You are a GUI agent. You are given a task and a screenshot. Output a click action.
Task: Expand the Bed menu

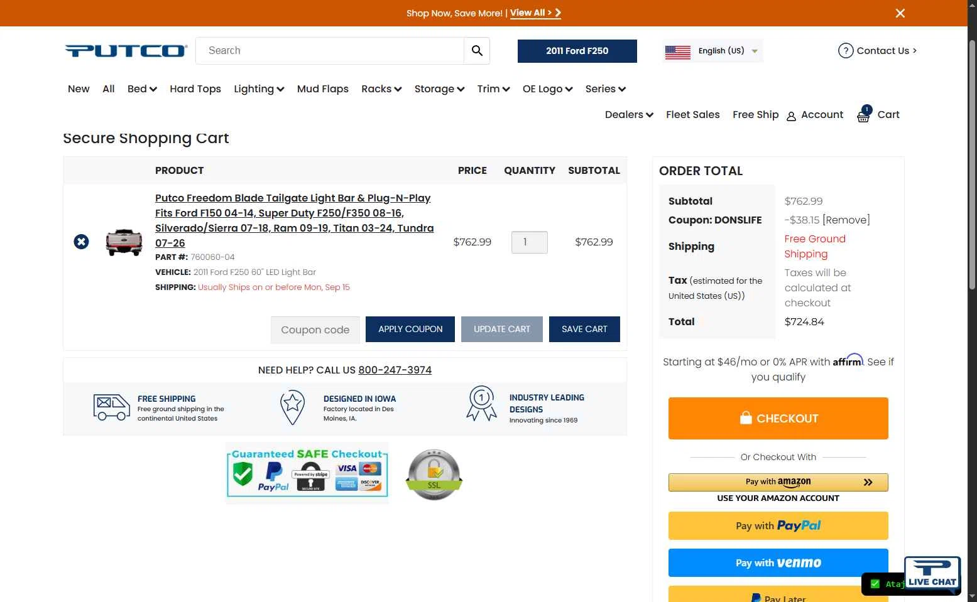coord(142,89)
